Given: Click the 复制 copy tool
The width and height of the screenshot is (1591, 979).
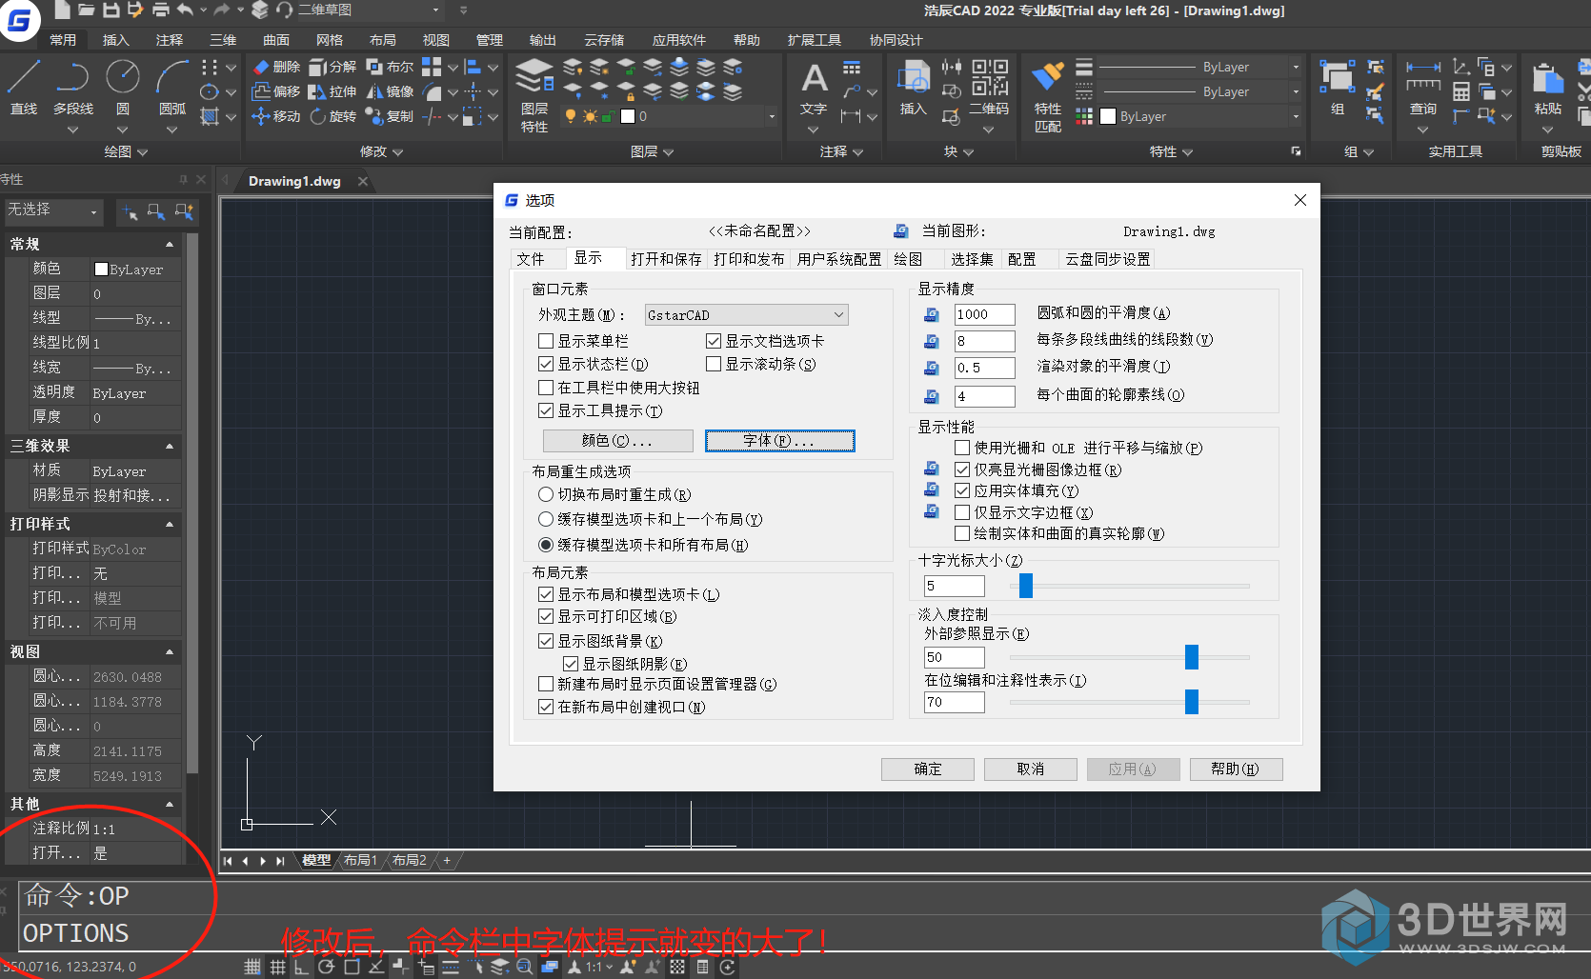Looking at the screenshot, I should tap(390, 116).
